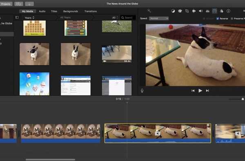Screen dimensions: 245x161
Task: Select the word puzzle game thumbnail
Action: tap(35, 28)
